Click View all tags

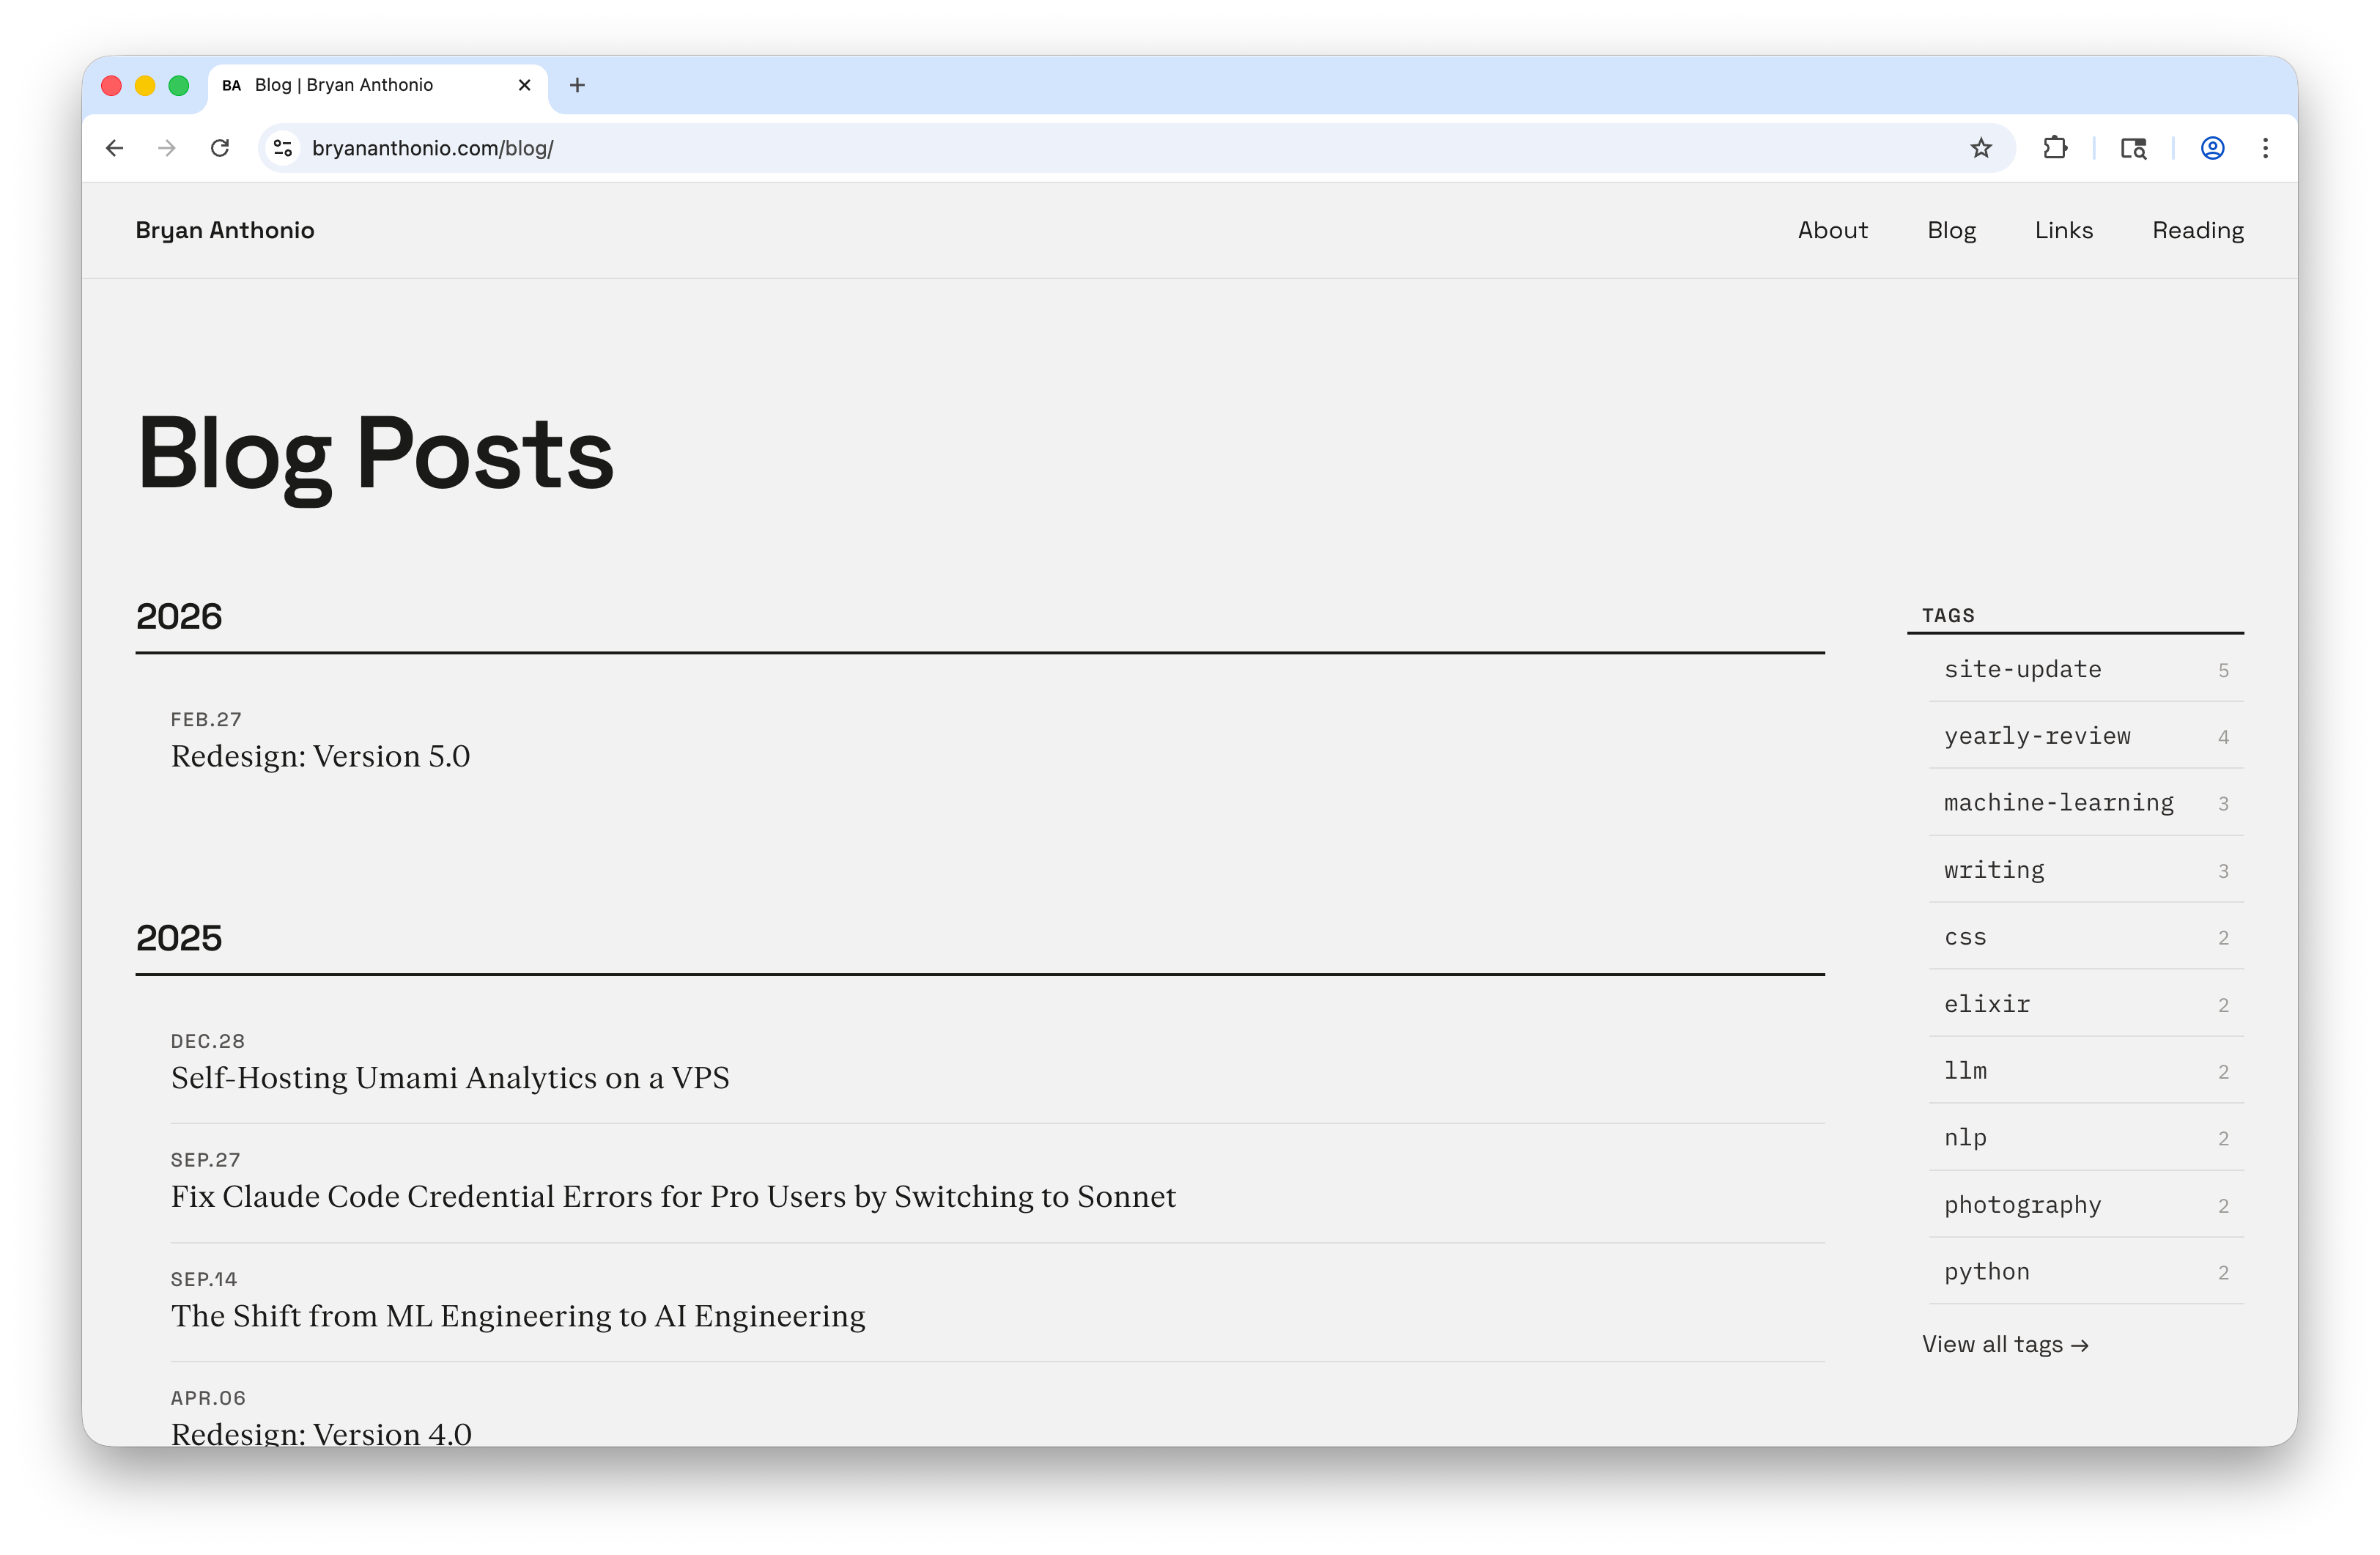[x=2006, y=1344]
